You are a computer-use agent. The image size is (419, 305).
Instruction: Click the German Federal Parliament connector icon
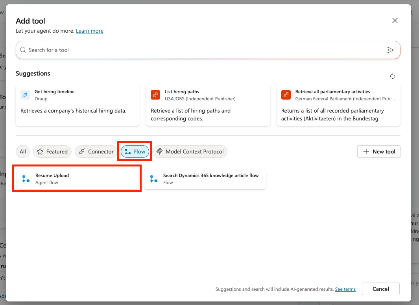[286, 95]
